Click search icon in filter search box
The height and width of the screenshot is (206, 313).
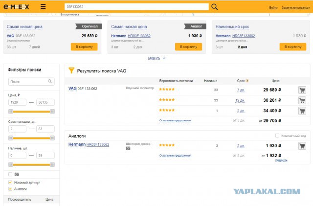[x=50, y=81]
